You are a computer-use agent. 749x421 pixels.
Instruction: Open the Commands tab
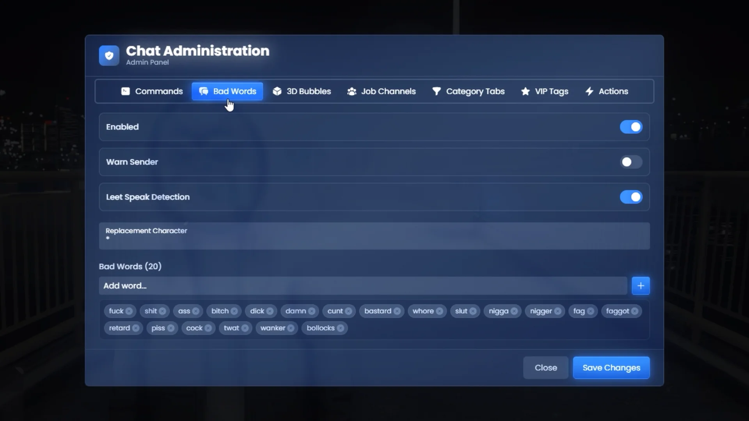point(152,91)
